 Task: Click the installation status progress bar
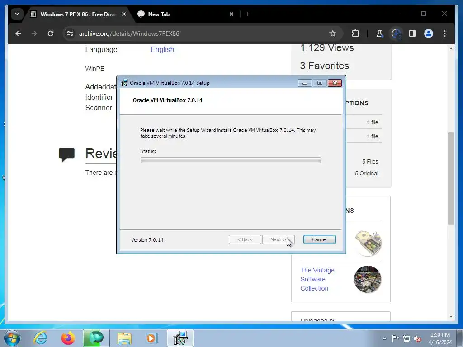pyautogui.click(x=231, y=160)
